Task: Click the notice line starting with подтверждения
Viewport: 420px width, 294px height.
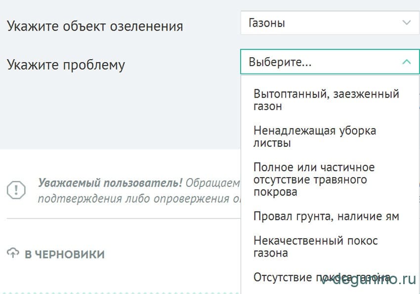Action: click(x=138, y=198)
